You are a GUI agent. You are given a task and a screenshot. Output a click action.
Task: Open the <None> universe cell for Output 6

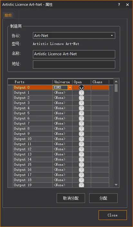(62, 118)
